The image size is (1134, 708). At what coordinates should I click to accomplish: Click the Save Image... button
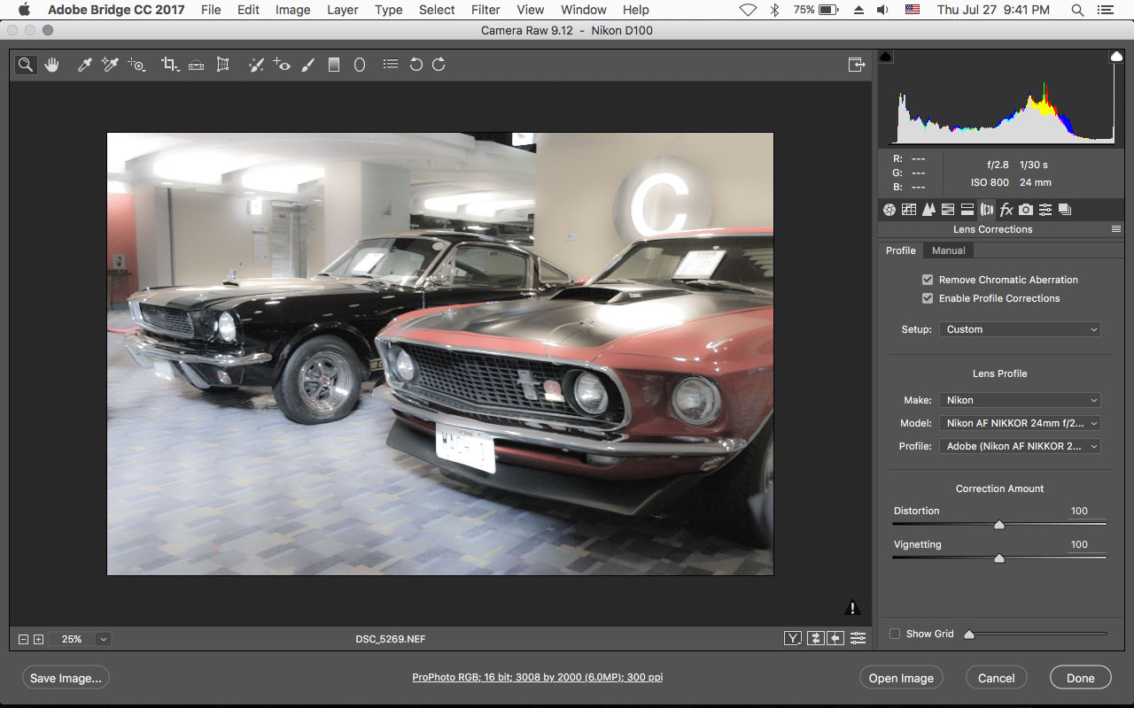point(66,678)
